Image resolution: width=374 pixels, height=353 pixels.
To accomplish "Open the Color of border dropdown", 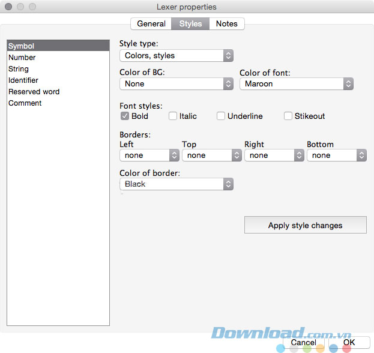I will click(x=176, y=184).
